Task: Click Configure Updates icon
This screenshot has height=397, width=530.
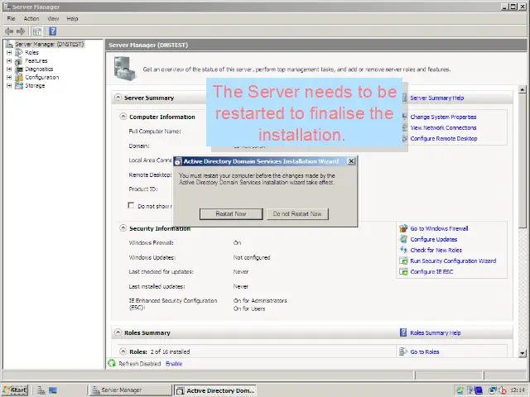Action: (403, 239)
